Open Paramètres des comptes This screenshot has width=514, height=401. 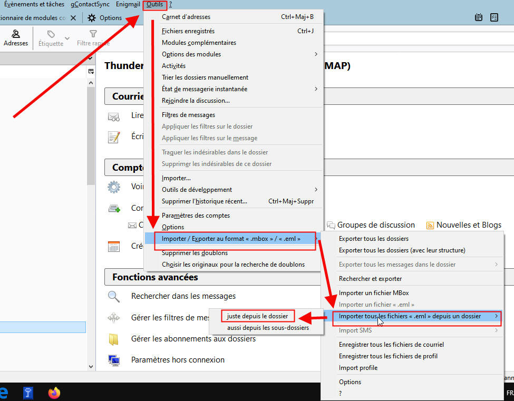(234, 216)
